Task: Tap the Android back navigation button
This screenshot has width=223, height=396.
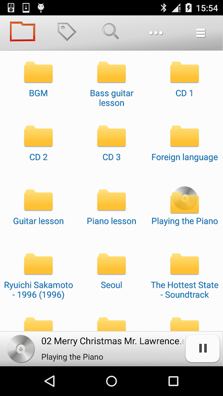Action: pos(50,381)
